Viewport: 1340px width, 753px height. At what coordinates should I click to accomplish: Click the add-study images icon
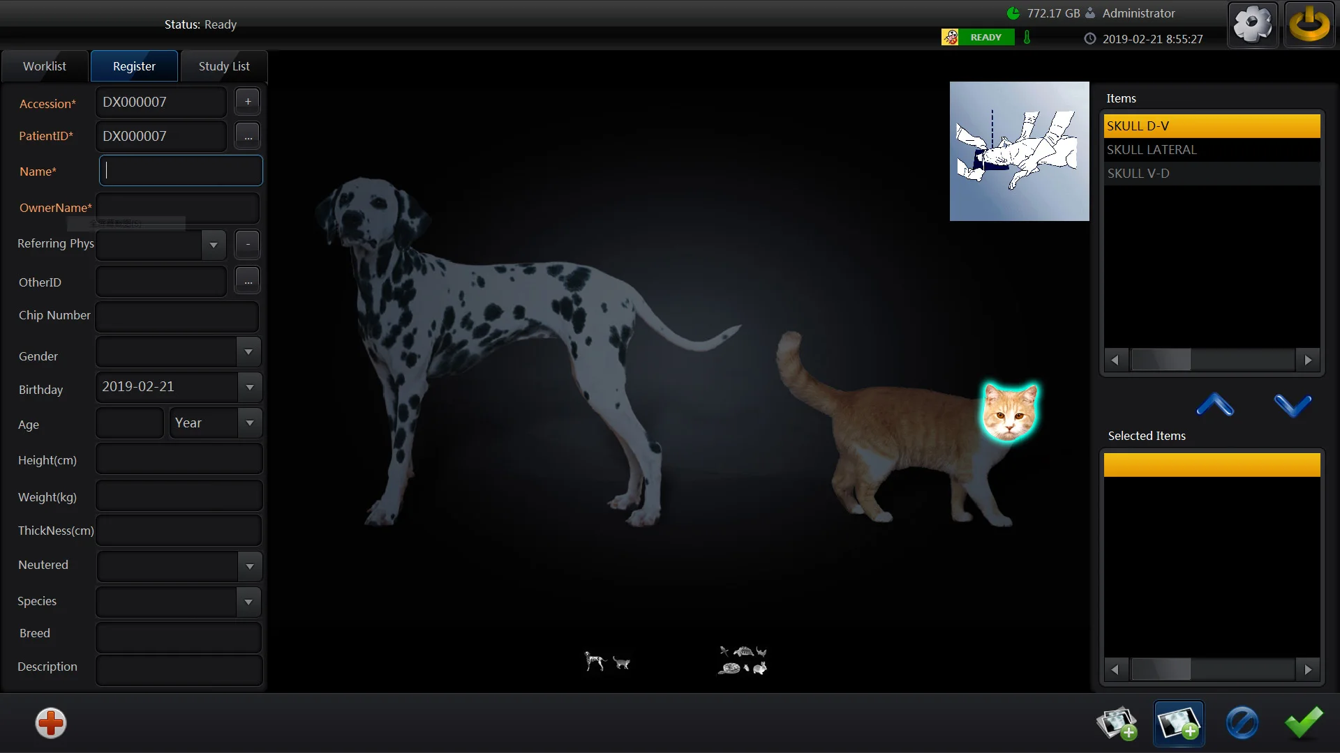[x=1117, y=724]
